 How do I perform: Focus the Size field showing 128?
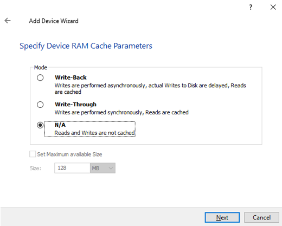pos(72,168)
